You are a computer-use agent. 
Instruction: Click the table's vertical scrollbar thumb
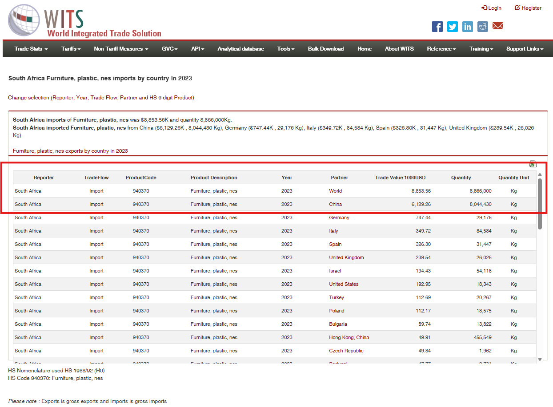[540, 204]
